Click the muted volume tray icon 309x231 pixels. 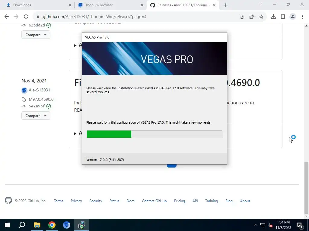[270, 225]
